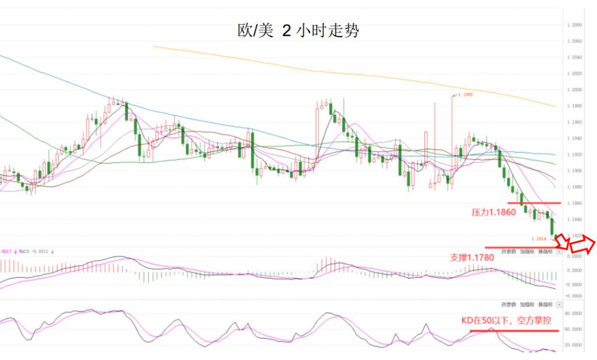597x360 pixels.
Task: Click the 1.1814 low price marker
Action: pyautogui.click(x=539, y=239)
